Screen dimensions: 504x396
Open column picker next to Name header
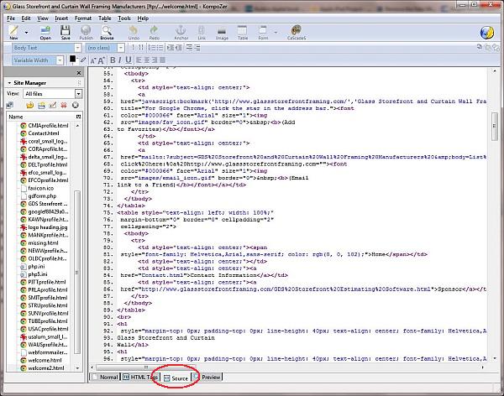pos(78,117)
